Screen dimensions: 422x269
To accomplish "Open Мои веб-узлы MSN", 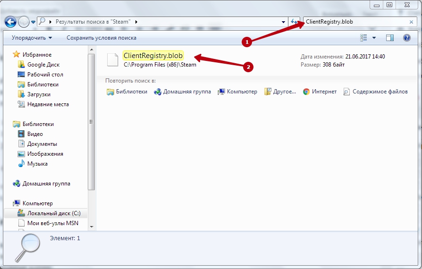I will tap(53, 223).
